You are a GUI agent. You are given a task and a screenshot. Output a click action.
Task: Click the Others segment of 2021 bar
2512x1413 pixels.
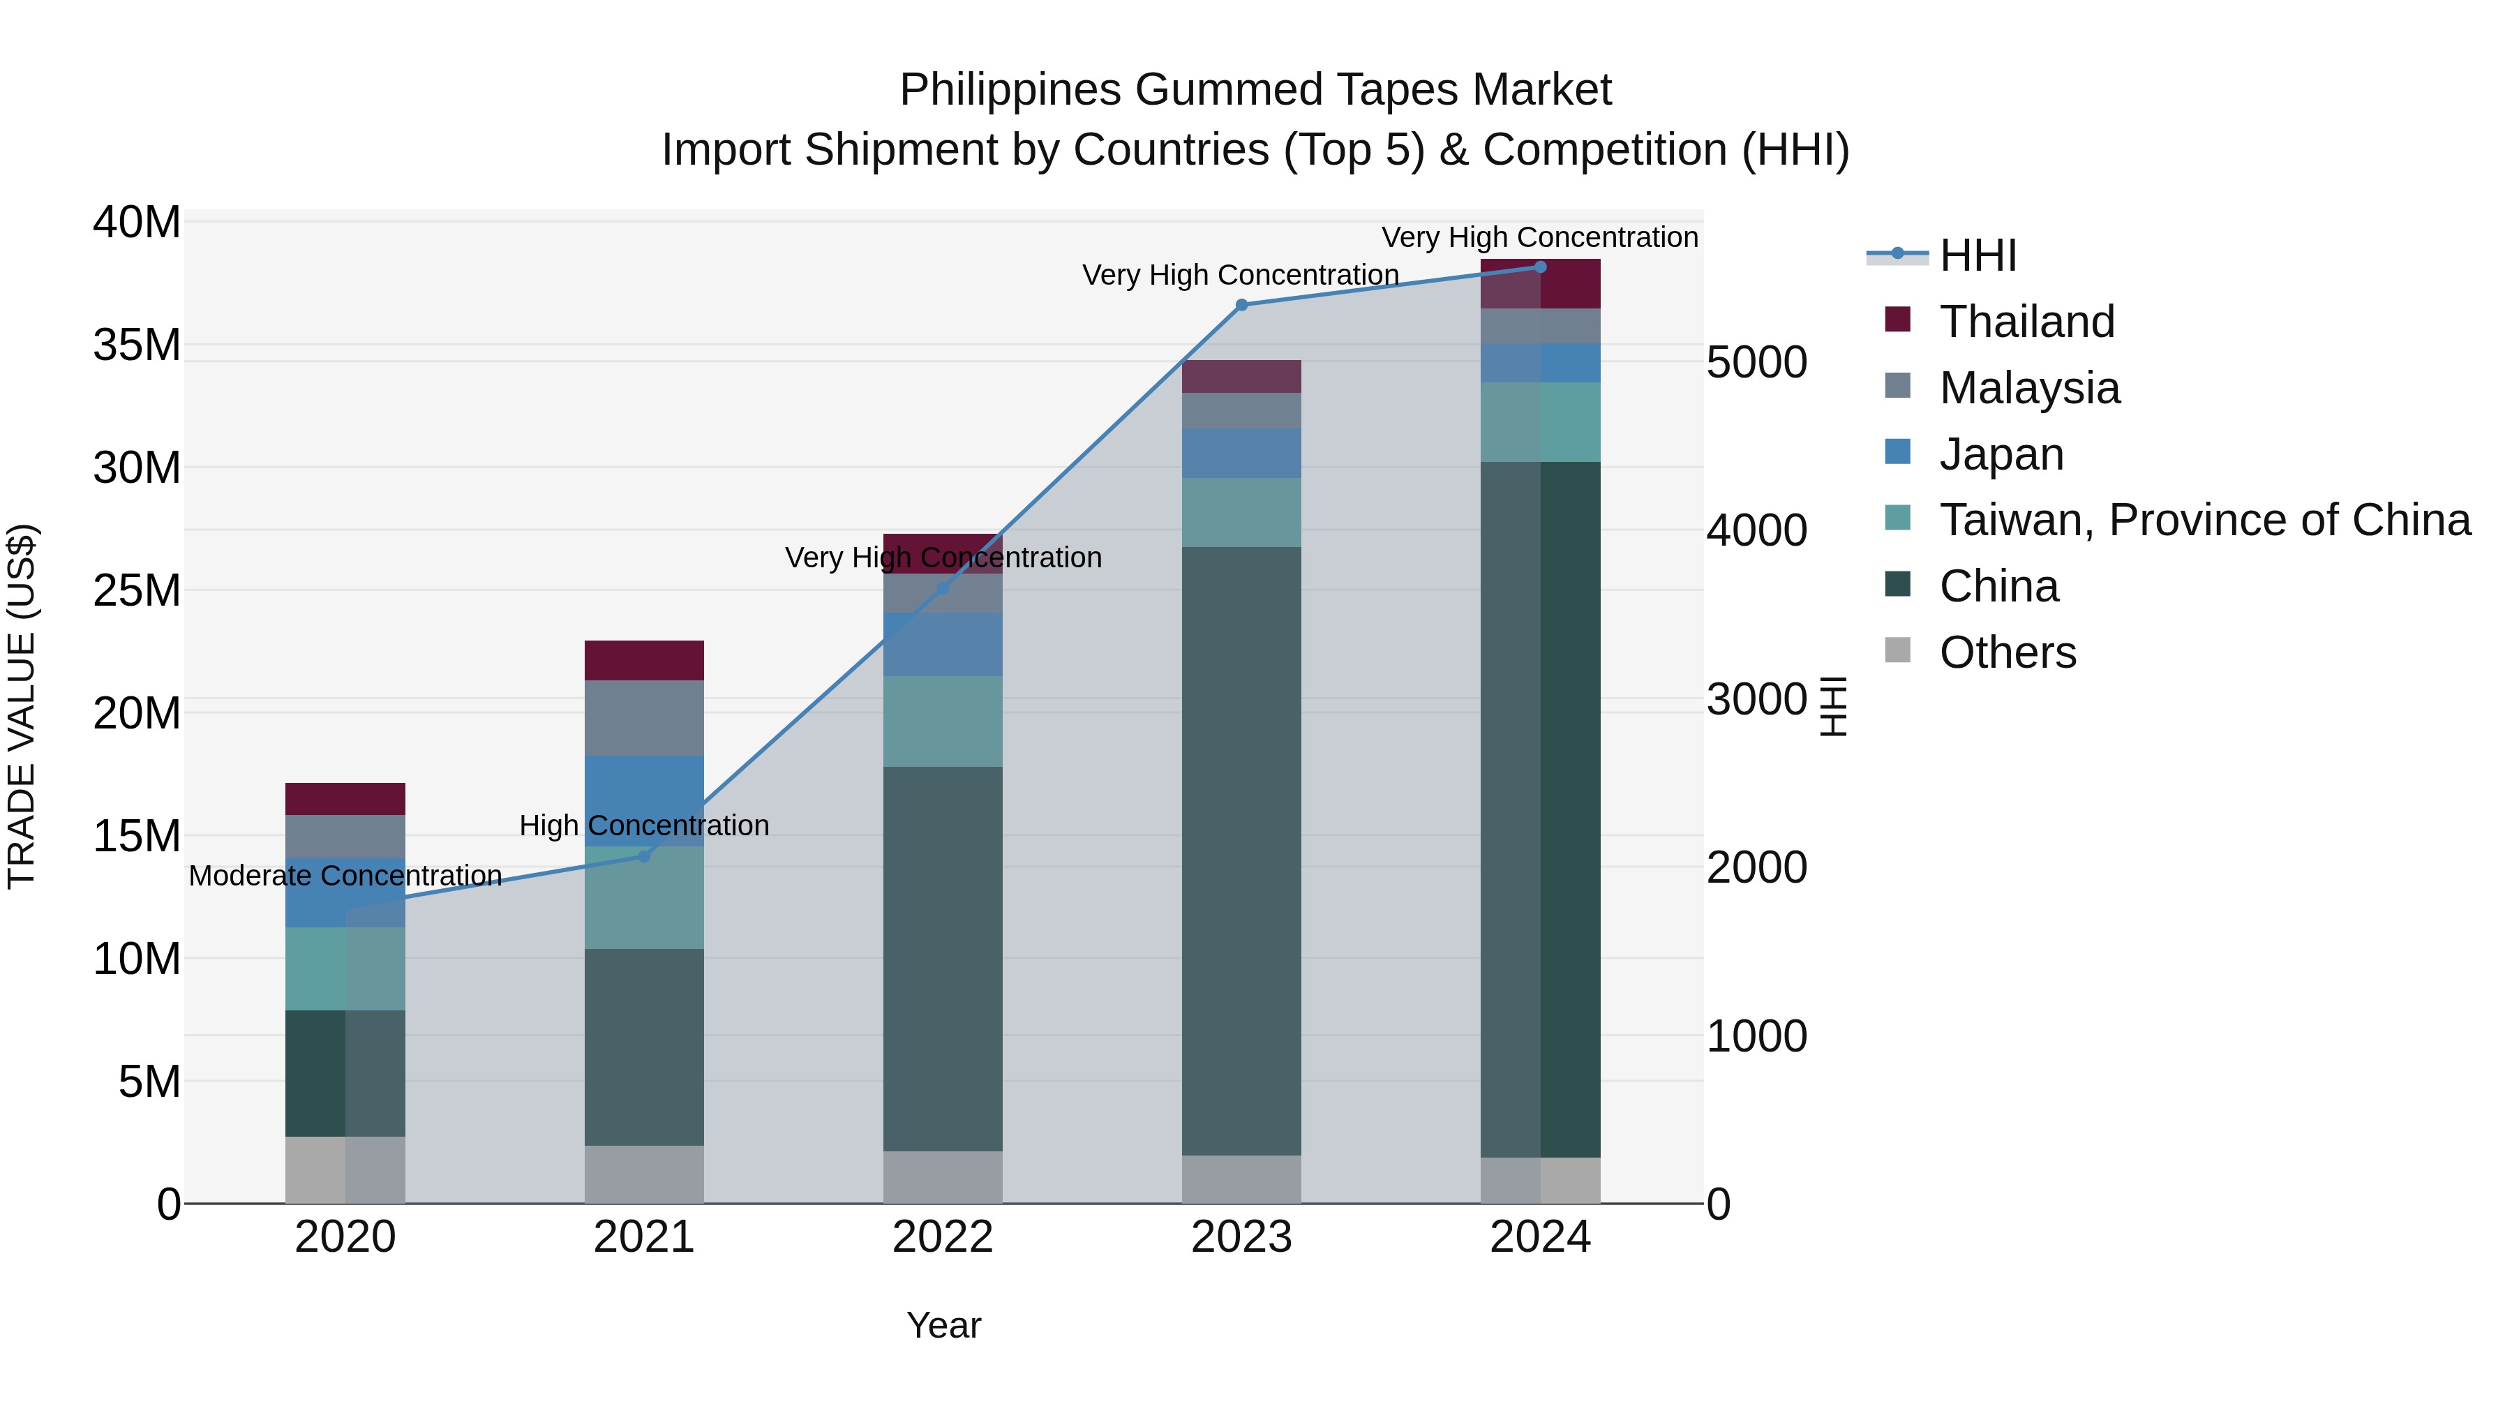click(x=643, y=1175)
